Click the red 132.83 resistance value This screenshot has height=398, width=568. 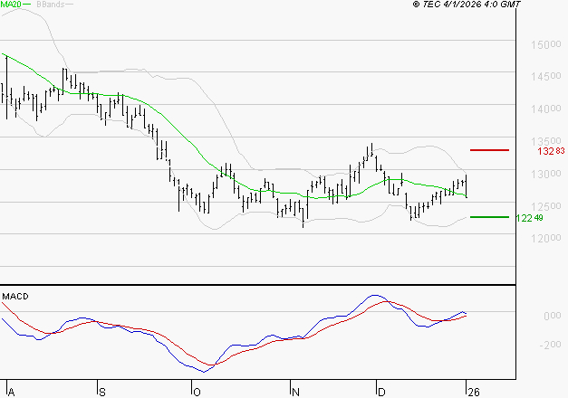[551, 151]
